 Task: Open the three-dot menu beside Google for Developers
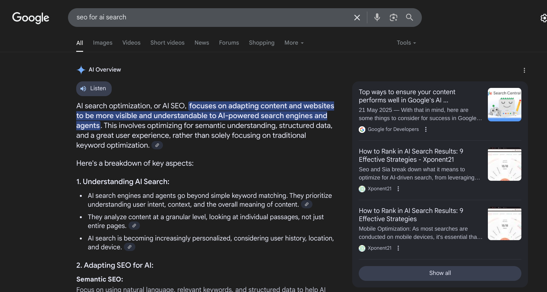[426, 129]
